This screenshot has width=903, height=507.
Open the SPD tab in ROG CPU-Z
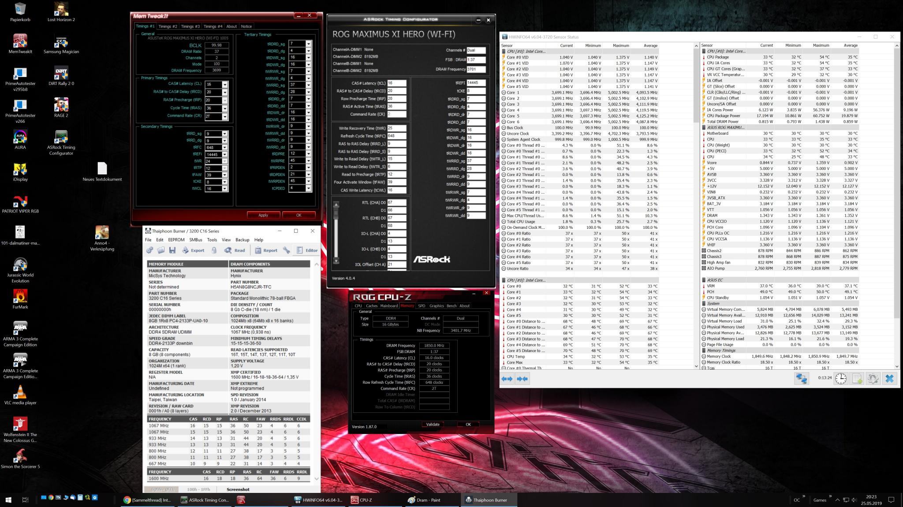(x=422, y=306)
